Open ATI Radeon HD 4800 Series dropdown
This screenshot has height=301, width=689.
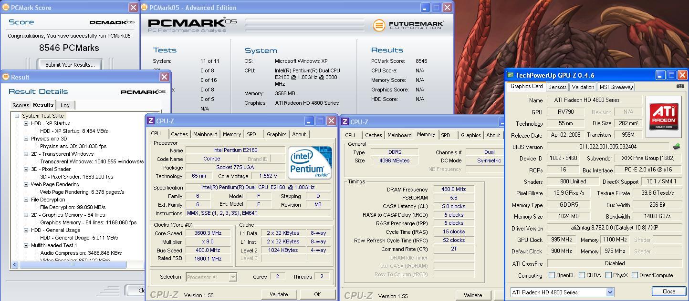point(610,292)
